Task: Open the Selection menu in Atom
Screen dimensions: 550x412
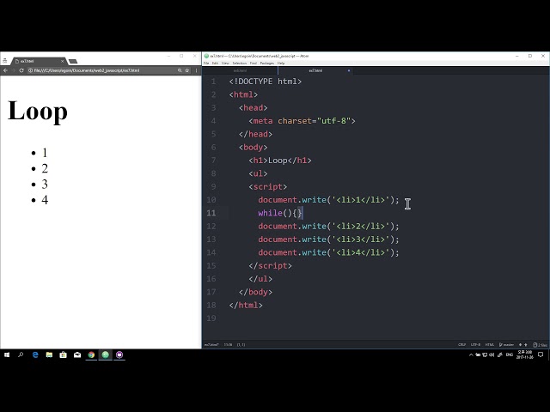Action: (240, 63)
